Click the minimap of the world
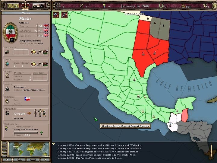 tap(29, 149)
